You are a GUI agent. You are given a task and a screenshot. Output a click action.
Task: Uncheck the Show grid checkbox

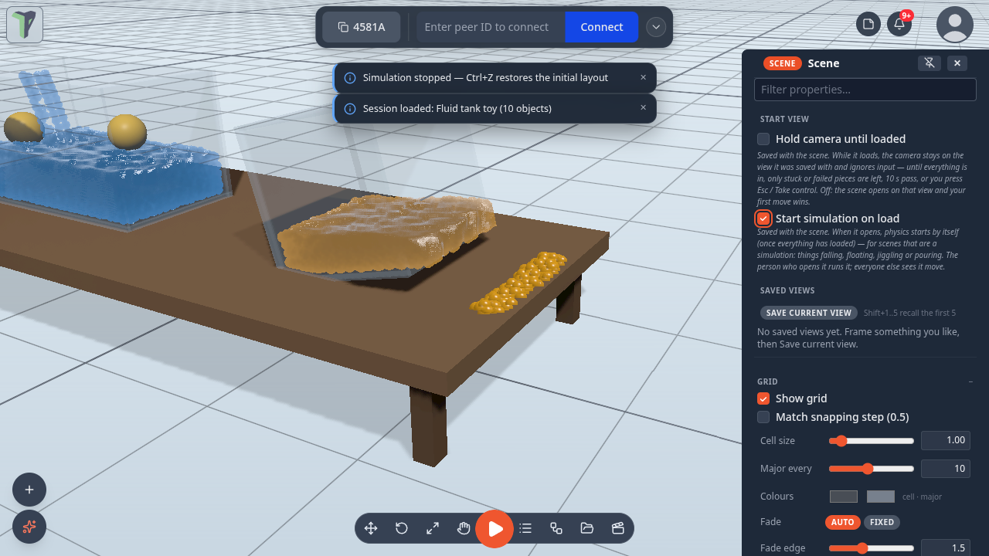[x=763, y=398]
